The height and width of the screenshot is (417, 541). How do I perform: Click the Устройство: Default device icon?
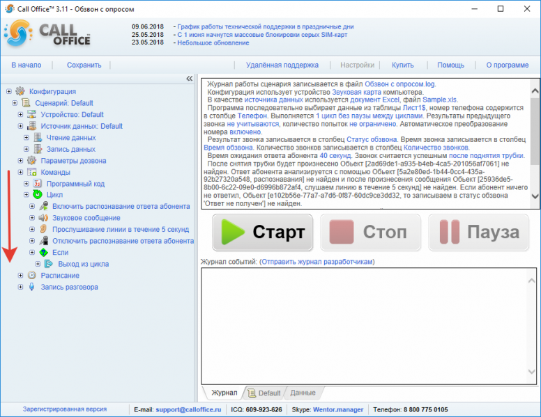[x=32, y=114]
